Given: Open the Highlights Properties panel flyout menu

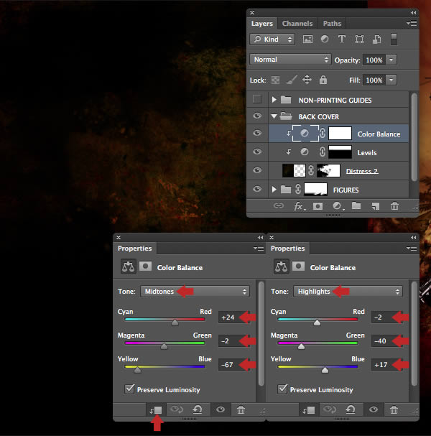Looking at the screenshot, I should coord(412,248).
